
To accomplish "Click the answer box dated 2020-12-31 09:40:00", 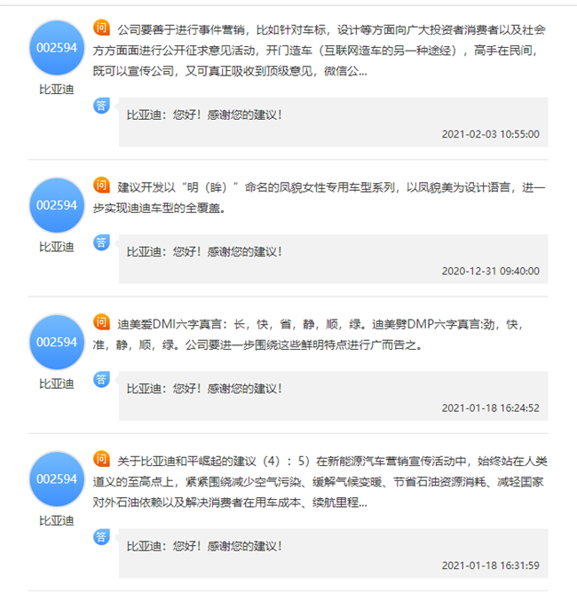I will coord(333,259).
